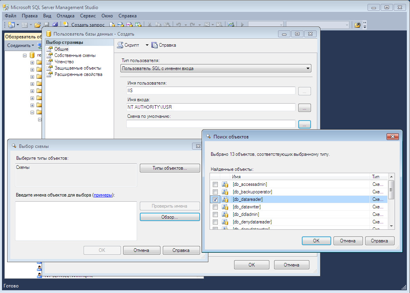
Task: Click the Execute play triangle icon
Action: click(x=242, y=25)
